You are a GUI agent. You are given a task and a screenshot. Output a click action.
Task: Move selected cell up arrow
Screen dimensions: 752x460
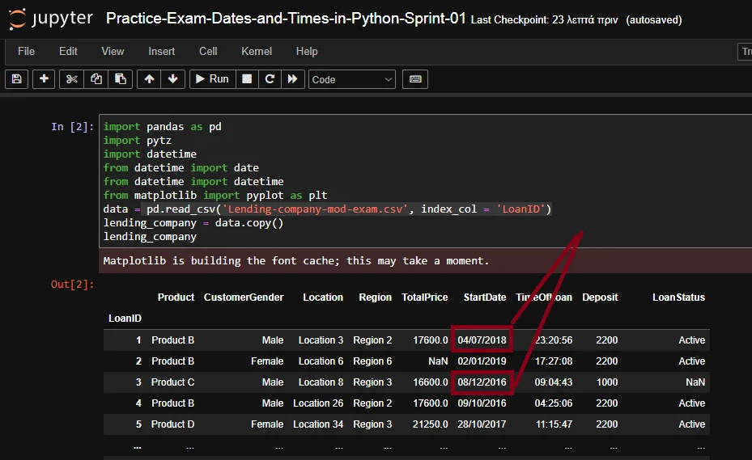[x=149, y=79]
